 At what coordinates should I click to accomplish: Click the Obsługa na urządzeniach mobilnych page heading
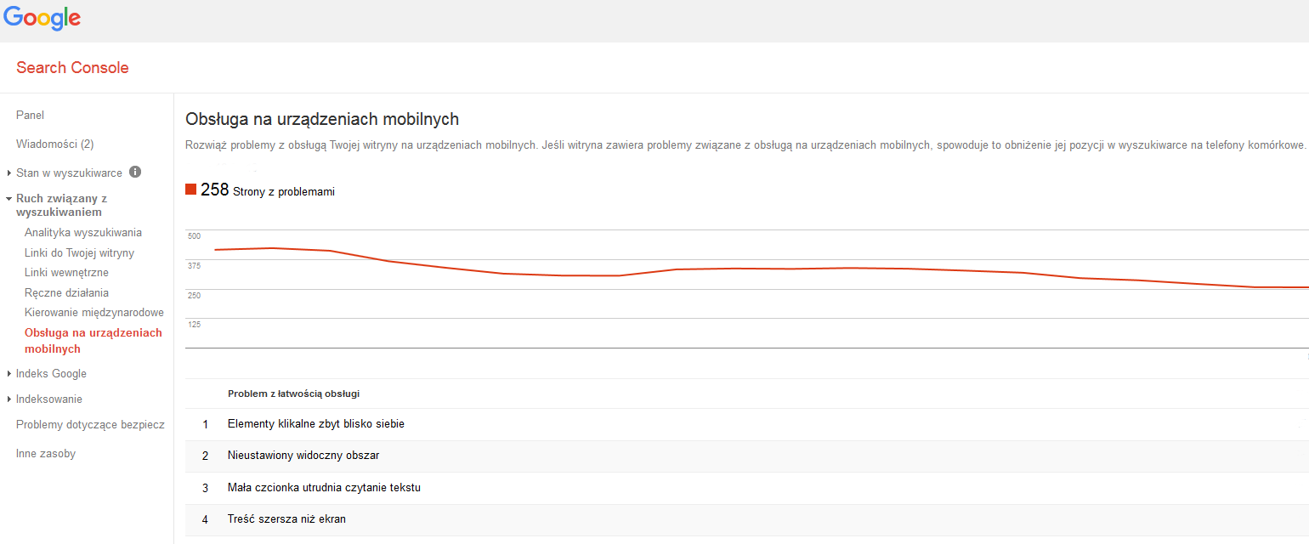pyautogui.click(x=322, y=119)
